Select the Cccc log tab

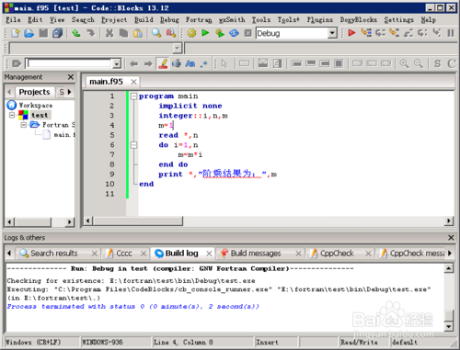(x=124, y=254)
